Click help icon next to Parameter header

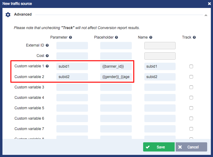pyautogui.click(x=70, y=37)
